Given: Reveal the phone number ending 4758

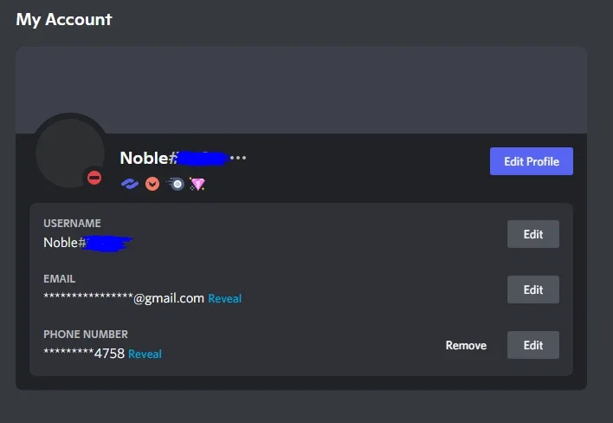Looking at the screenshot, I should pos(145,355).
